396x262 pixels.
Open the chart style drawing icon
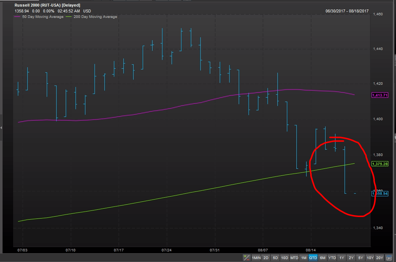pos(246,258)
